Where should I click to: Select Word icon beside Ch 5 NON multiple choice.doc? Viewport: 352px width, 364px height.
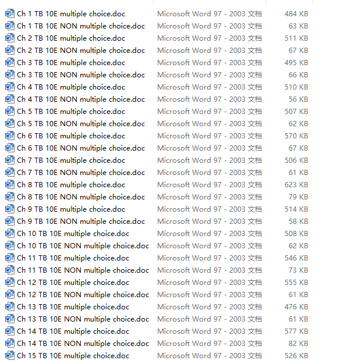point(9,123)
